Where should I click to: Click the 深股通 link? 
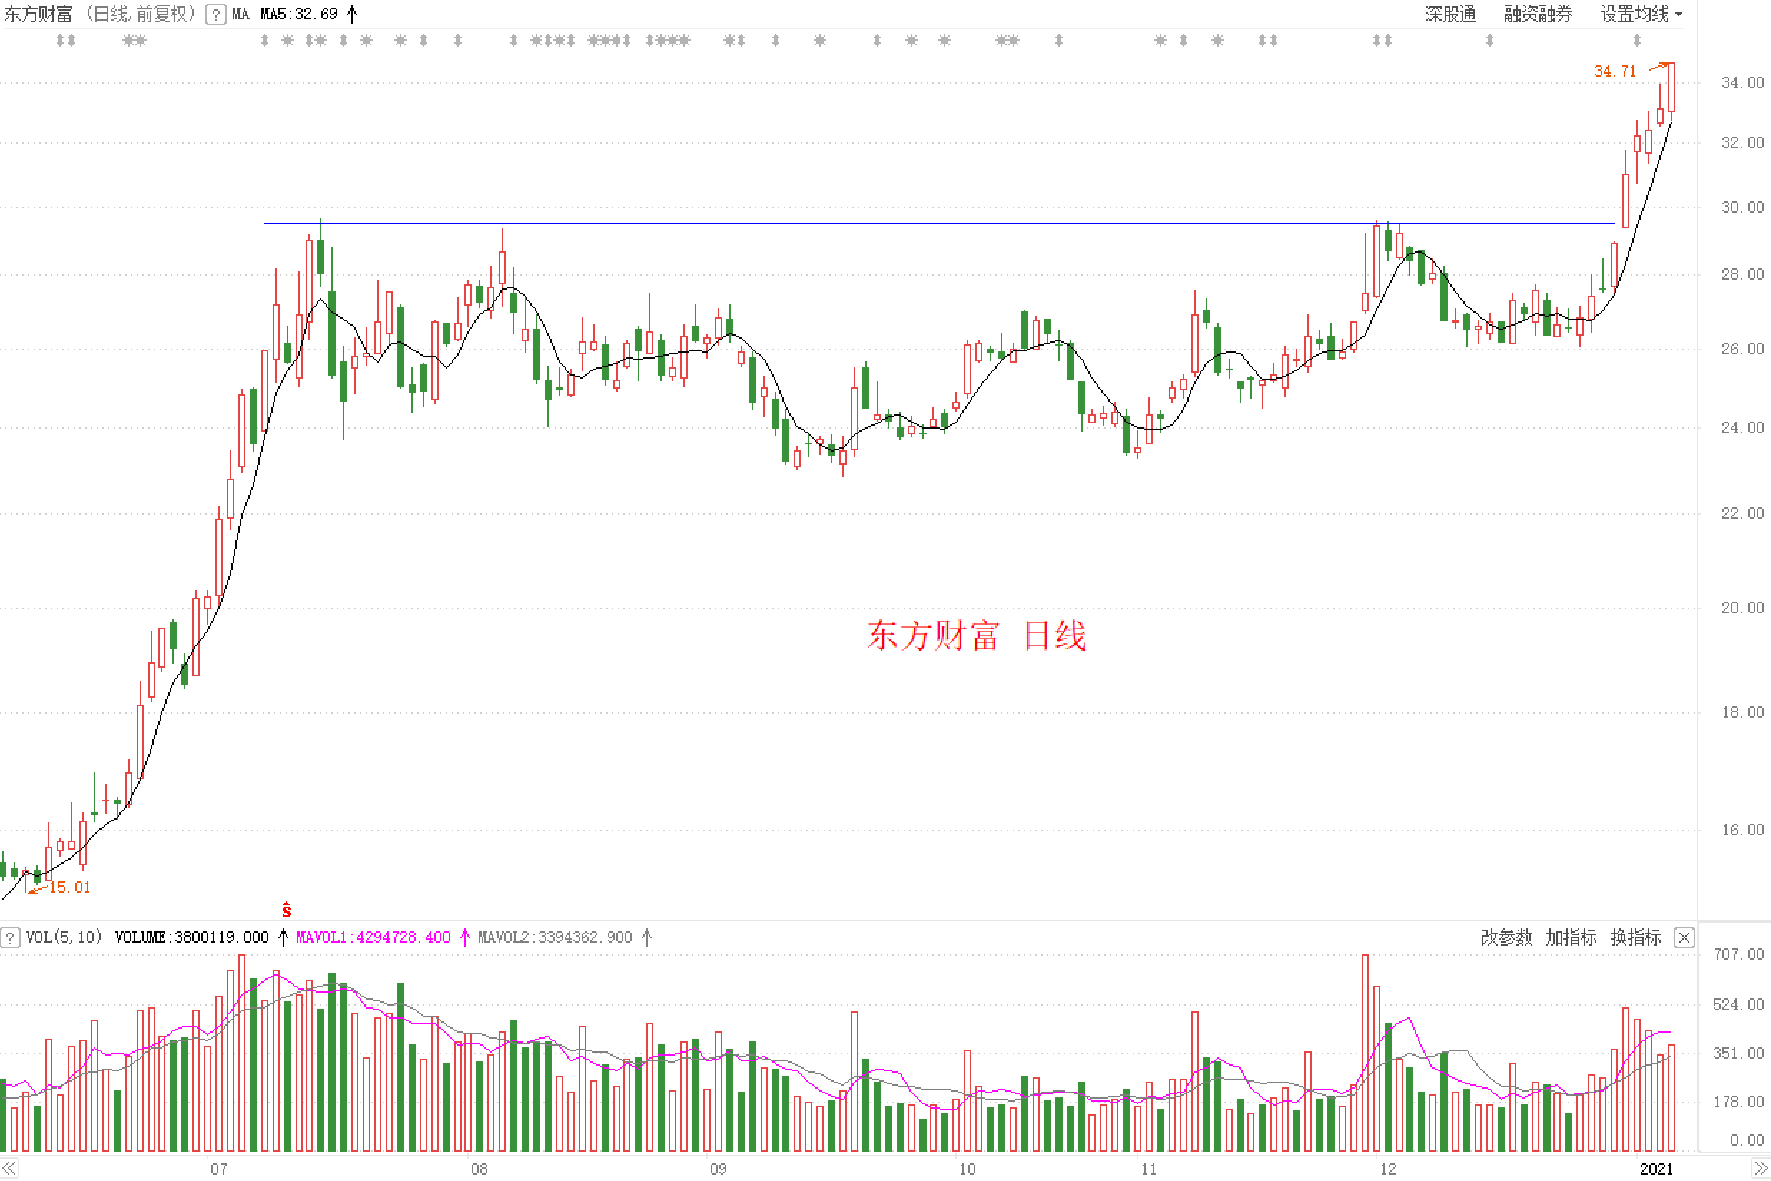pyautogui.click(x=1451, y=14)
